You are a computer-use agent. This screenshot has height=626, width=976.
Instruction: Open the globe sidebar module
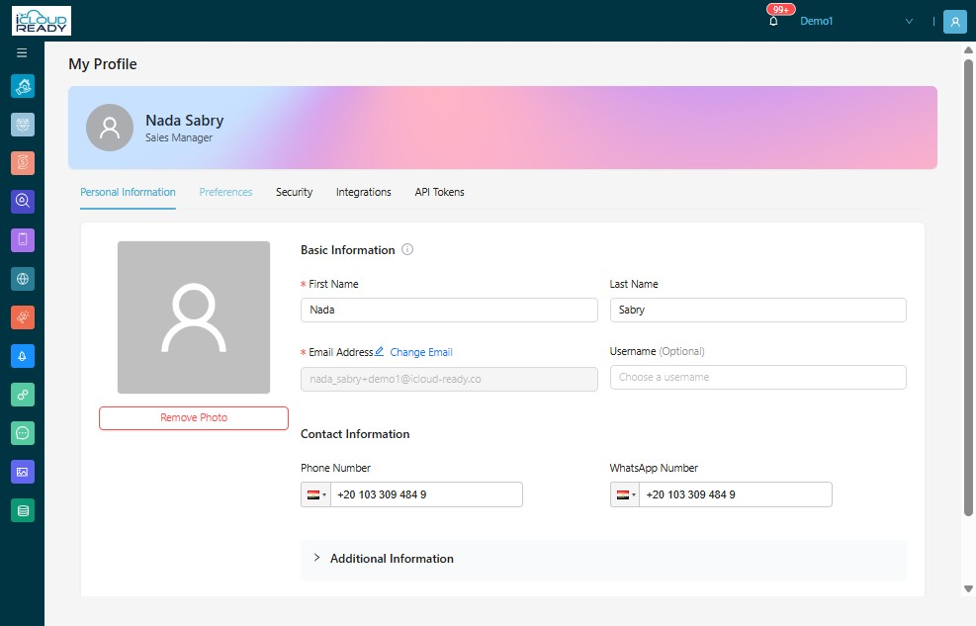23,279
